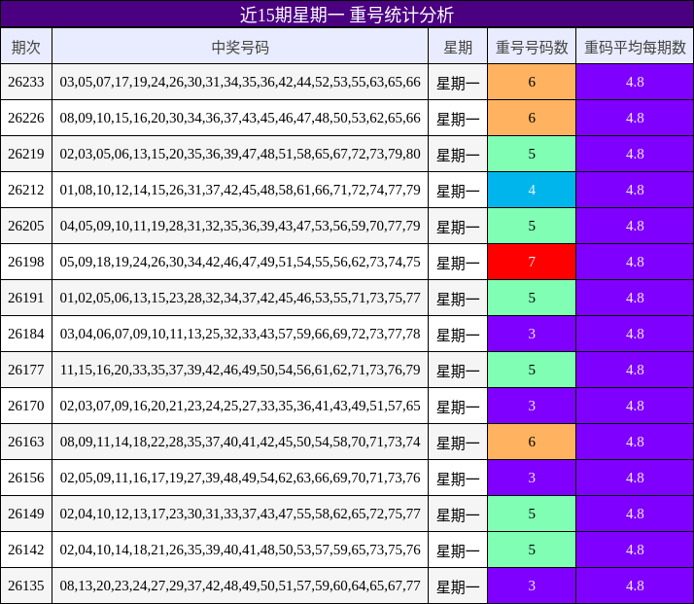Click winning numbers of issue 26184

pos(240,334)
